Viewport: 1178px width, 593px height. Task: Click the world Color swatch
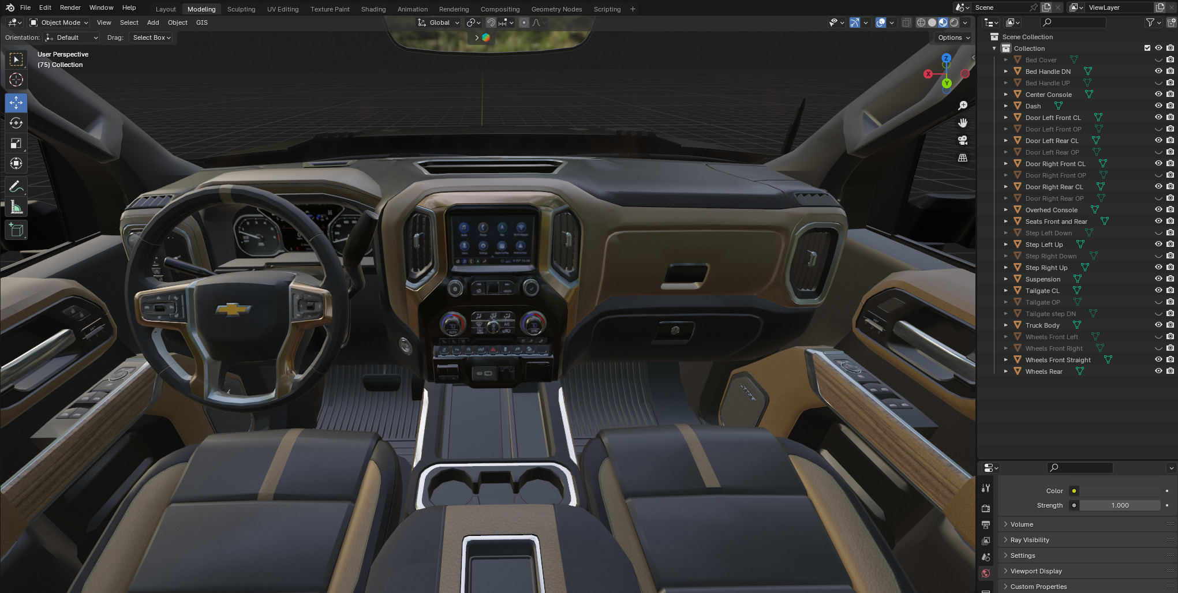point(1120,491)
